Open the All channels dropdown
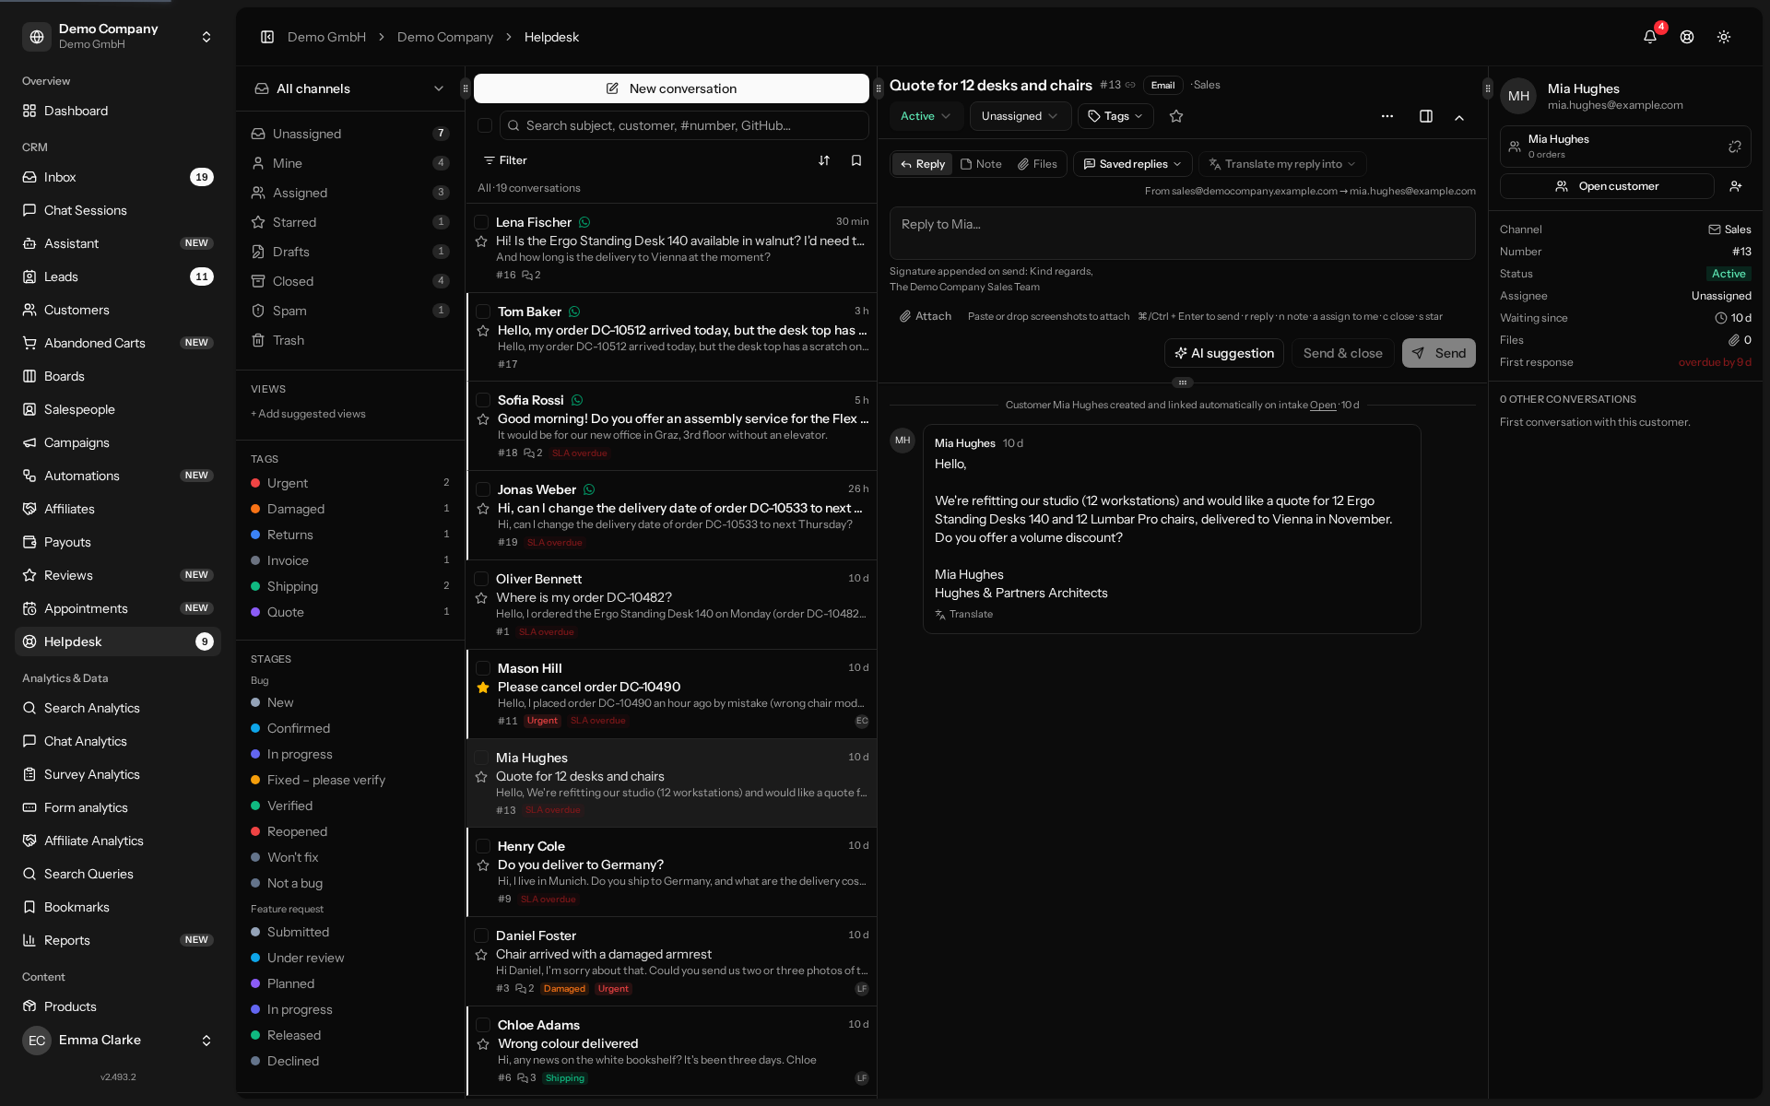The height and width of the screenshot is (1106, 1770). click(x=350, y=88)
